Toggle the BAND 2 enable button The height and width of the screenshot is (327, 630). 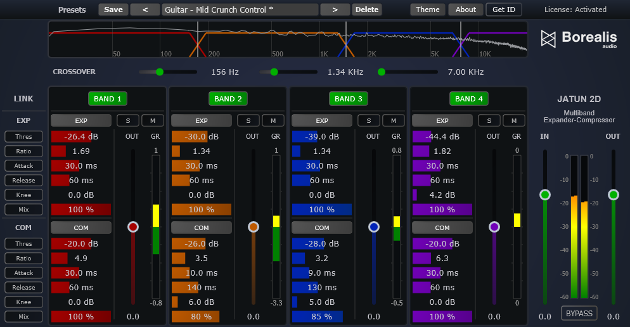tap(228, 99)
